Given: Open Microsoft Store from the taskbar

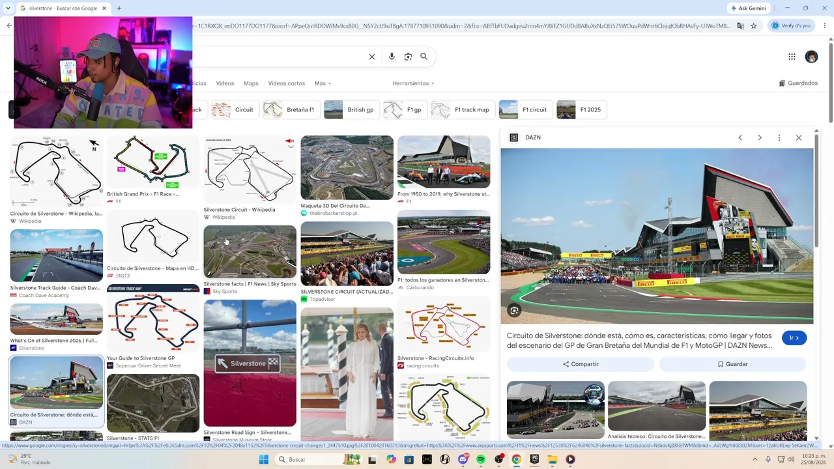Looking at the screenshot, I should pyautogui.click(x=409, y=459).
